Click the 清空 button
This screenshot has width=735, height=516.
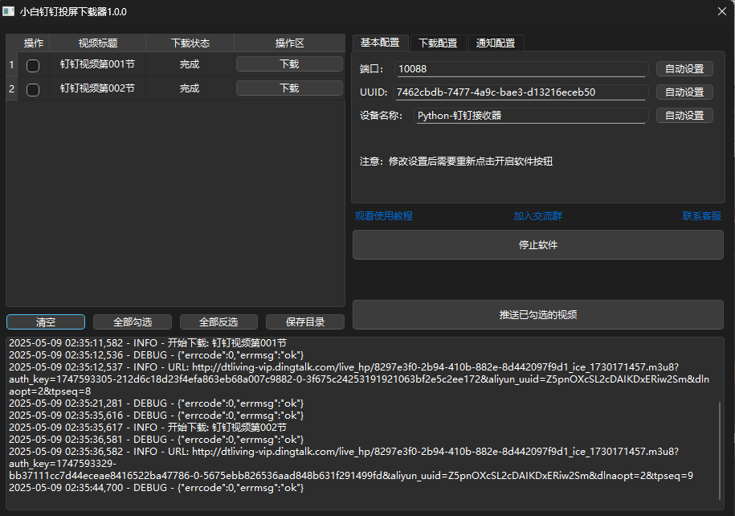pos(46,321)
